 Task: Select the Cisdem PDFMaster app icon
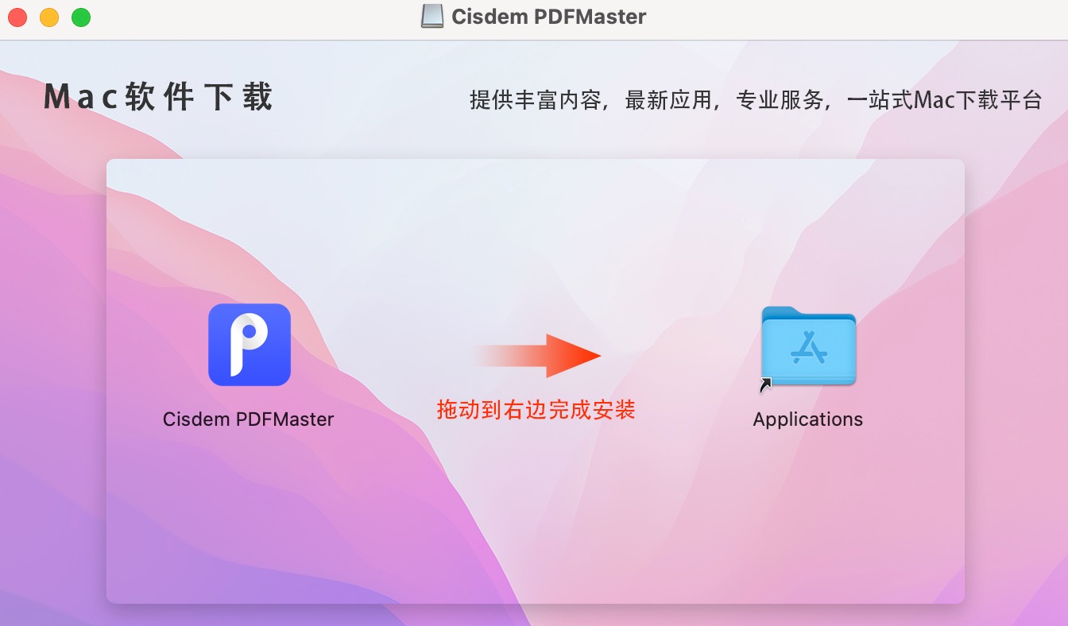click(249, 345)
